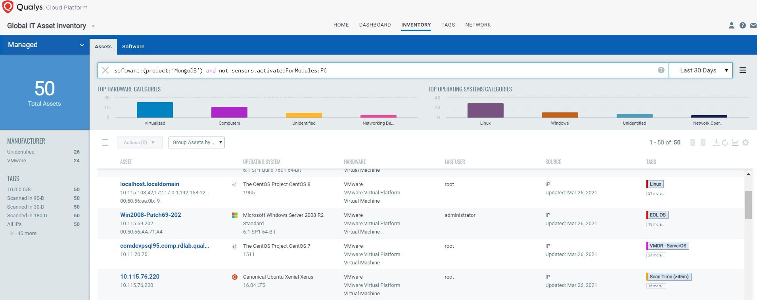757x300 pixels.
Task: Open Group Assets by dropdown
Action: (x=197, y=142)
